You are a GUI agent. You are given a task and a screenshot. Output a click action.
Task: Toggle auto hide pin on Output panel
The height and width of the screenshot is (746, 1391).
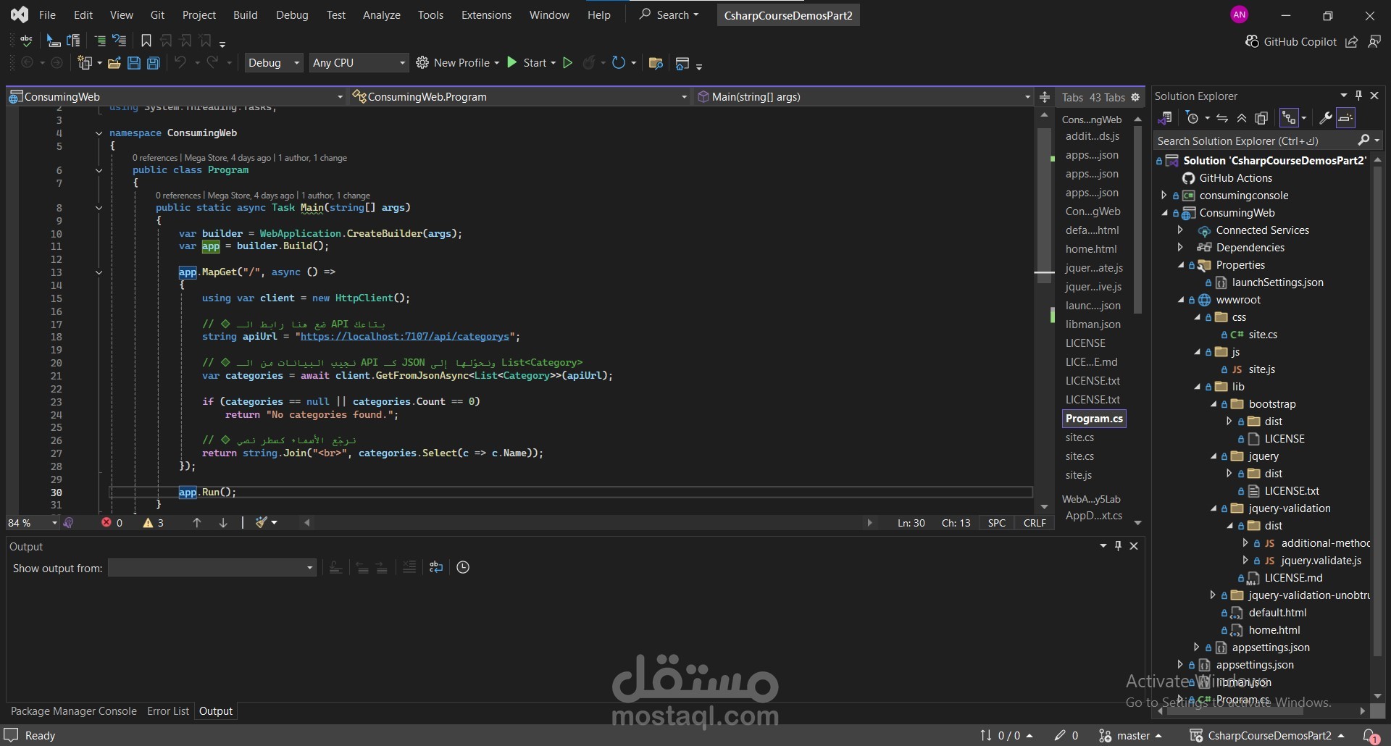(x=1119, y=546)
